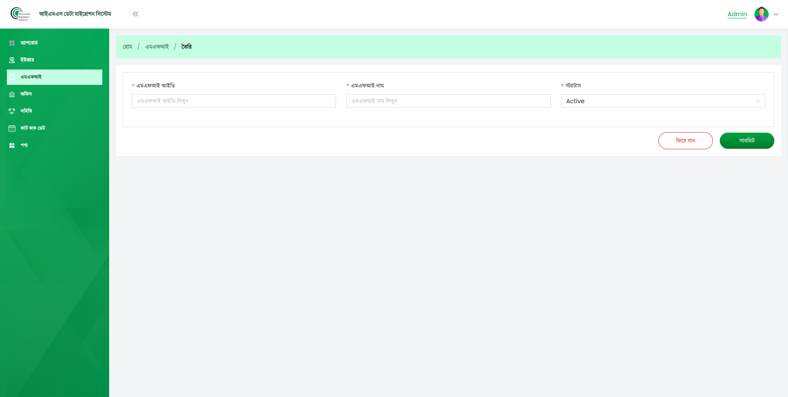788x397 pixels.
Task: Click the এমএফআই bookmark icon in sidebar
Action: point(12,77)
